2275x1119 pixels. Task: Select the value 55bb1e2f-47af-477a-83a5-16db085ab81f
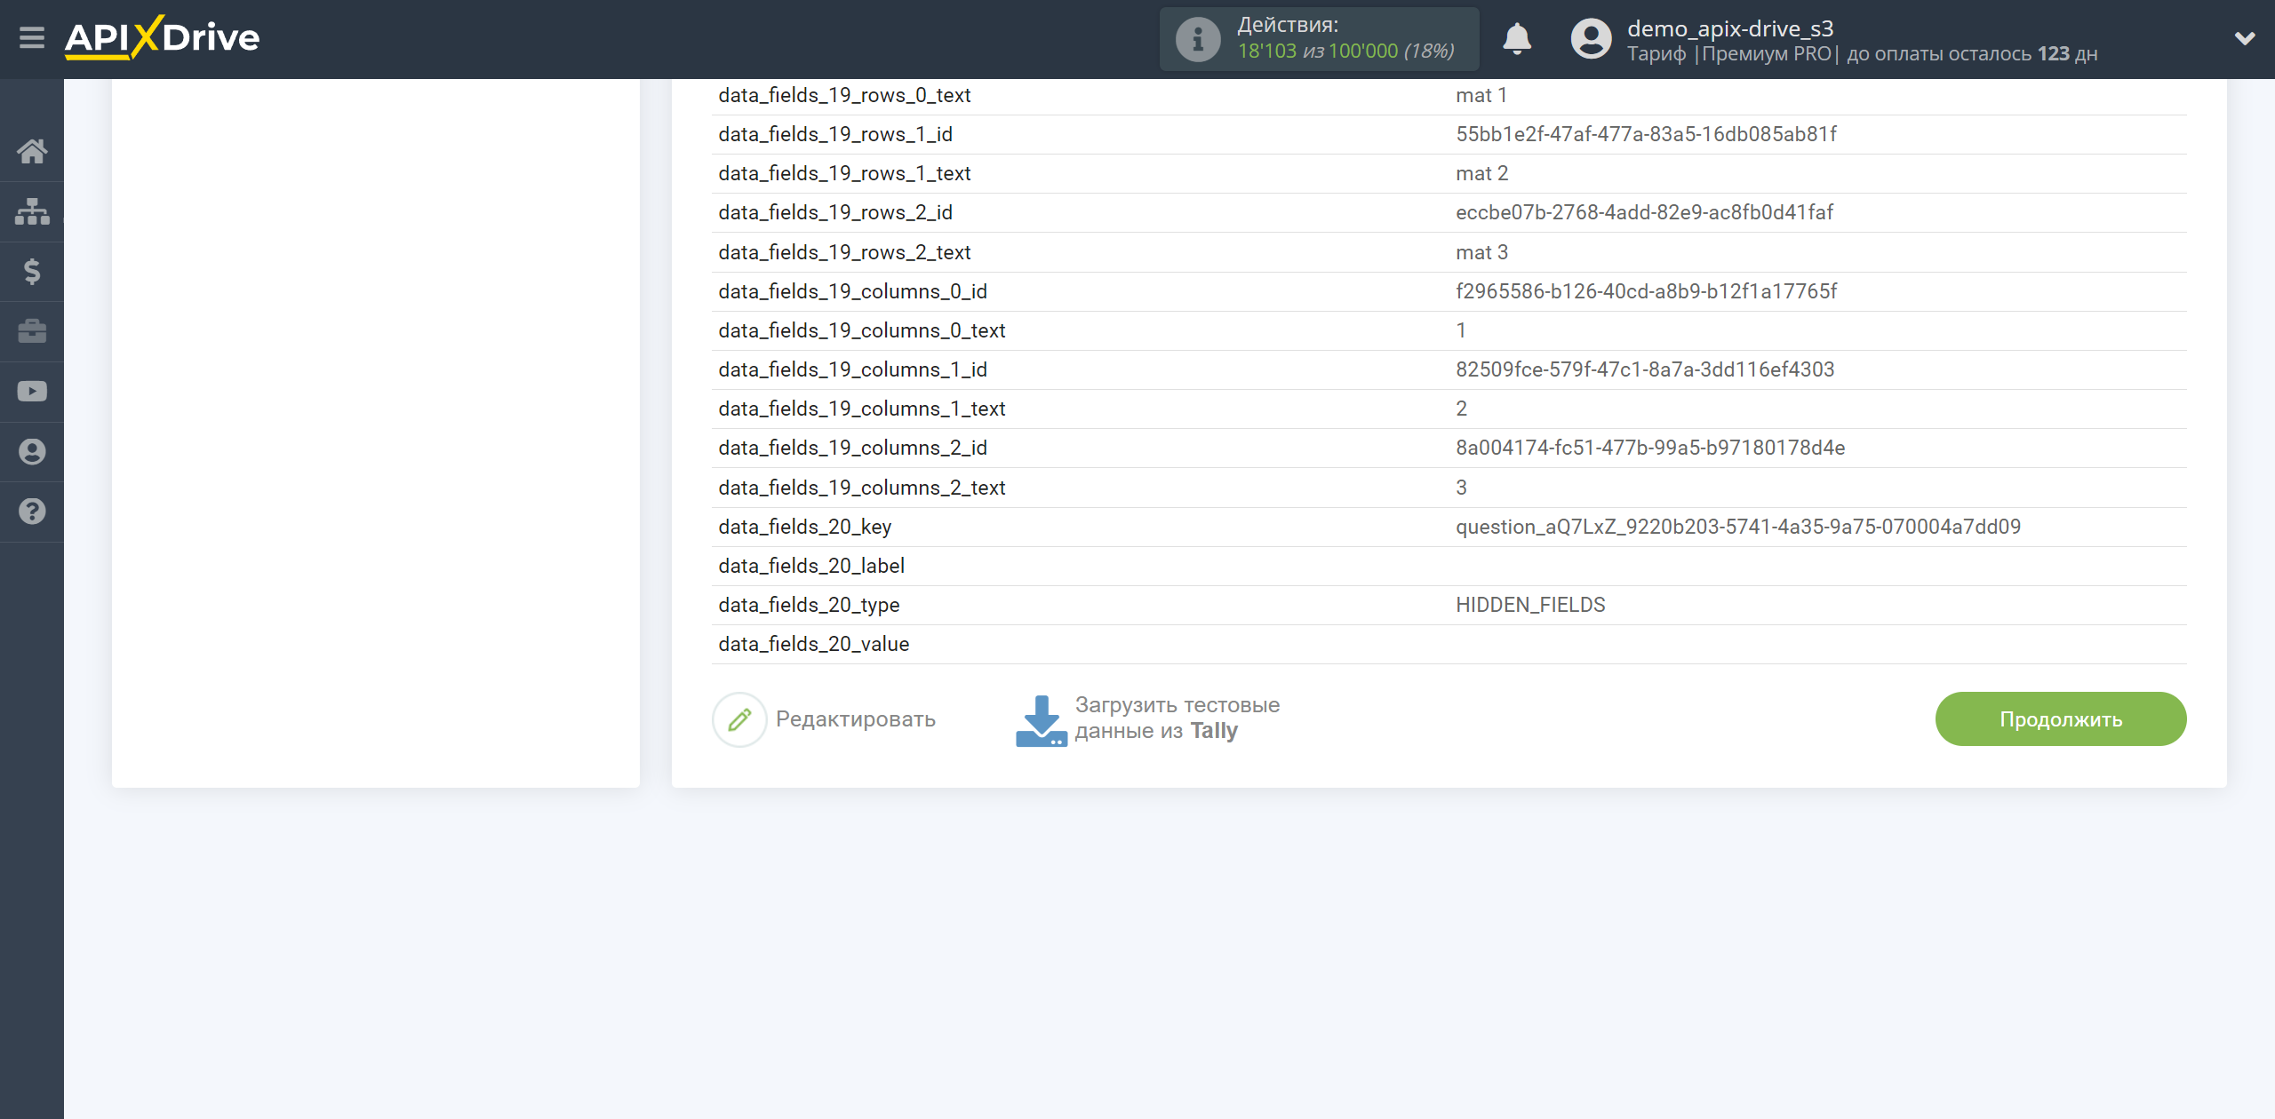tap(1646, 134)
